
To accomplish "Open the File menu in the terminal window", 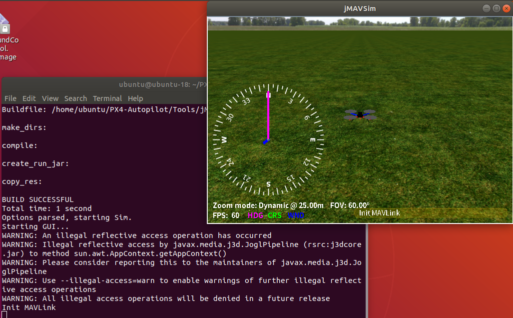I will [x=10, y=98].
